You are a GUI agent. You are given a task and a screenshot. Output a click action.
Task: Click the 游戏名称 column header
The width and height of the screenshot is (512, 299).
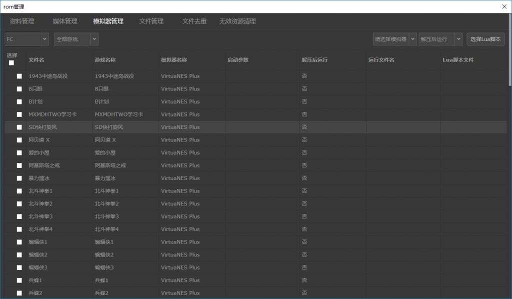[x=105, y=60]
